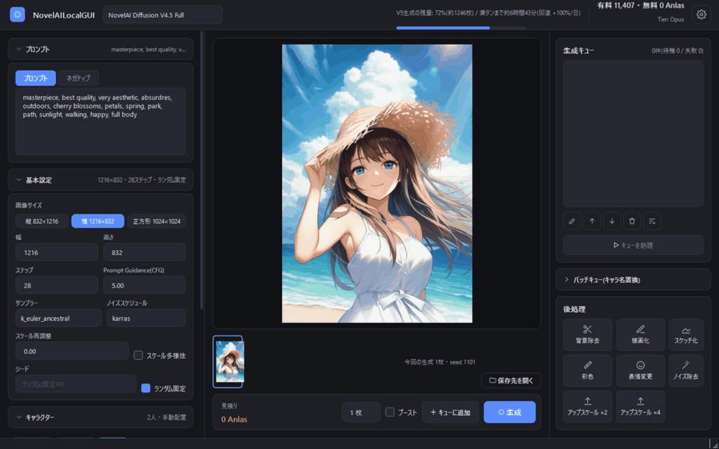Select portrait size 縦 832×1216
The height and width of the screenshot is (449, 719).
coord(41,221)
